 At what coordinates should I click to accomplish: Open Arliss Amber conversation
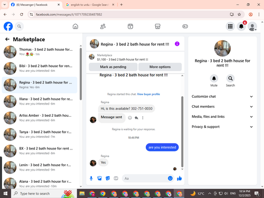point(40,118)
